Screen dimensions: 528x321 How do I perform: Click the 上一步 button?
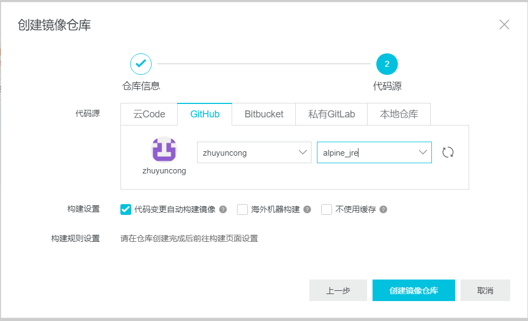(338, 290)
